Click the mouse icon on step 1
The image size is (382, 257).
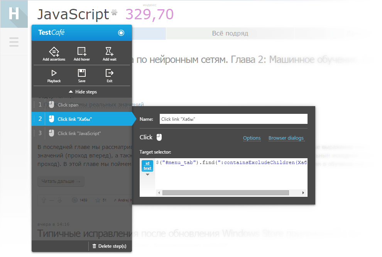[x=51, y=105]
